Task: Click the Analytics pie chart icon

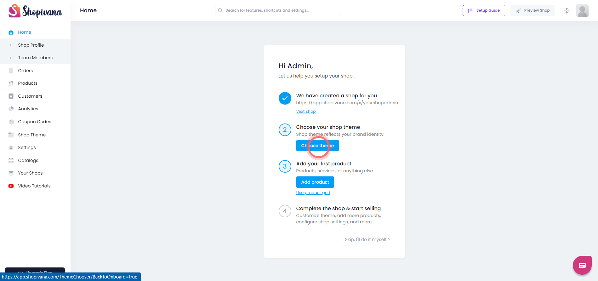Action: click(x=11, y=109)
